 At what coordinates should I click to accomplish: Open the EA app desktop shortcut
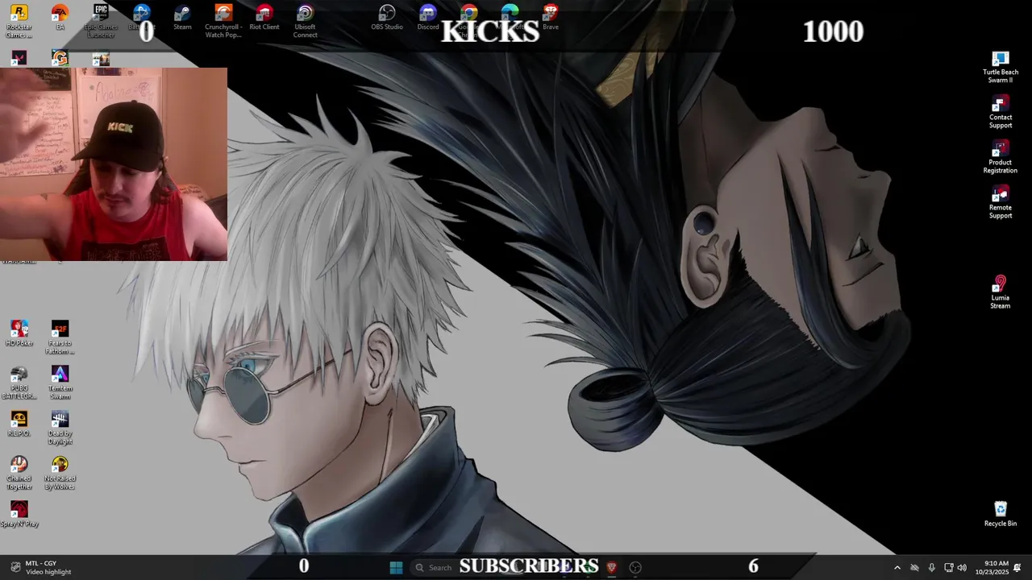coord(60,18)
